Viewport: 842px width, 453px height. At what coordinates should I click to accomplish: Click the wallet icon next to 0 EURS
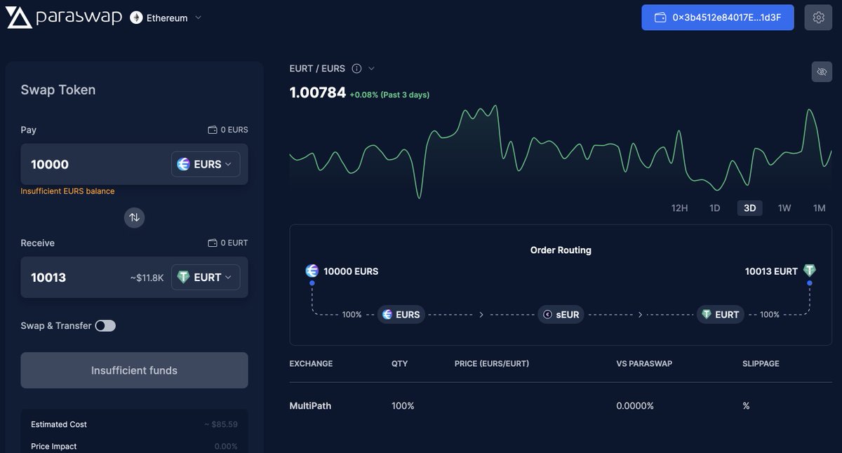[213, 130]
